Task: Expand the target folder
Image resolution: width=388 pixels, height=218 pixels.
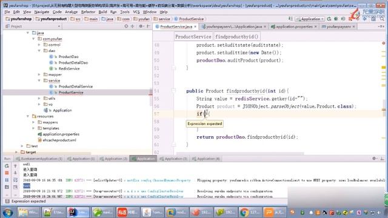Action: [16, 152]
